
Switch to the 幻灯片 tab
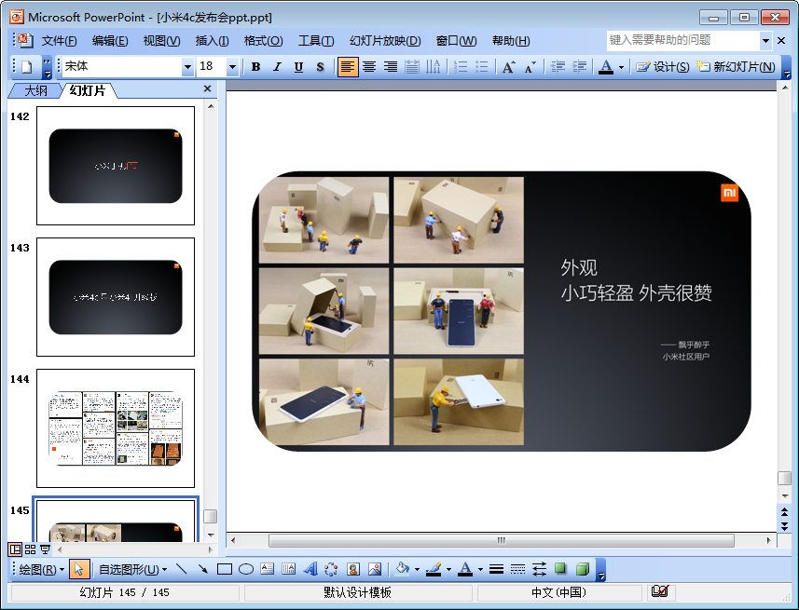pos(88,90)
